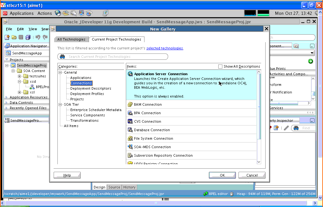
Task: Select the CVS Connection item icon
Action: [130, 121]
